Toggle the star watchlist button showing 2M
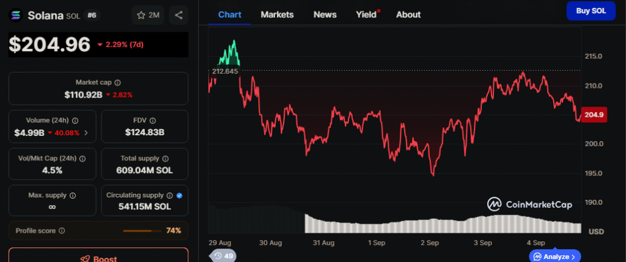Viewport: 626px width, 262px height. 147,15
